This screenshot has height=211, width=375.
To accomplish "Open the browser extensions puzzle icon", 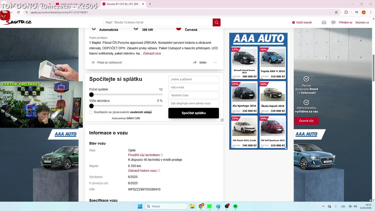I will point(346,12).
